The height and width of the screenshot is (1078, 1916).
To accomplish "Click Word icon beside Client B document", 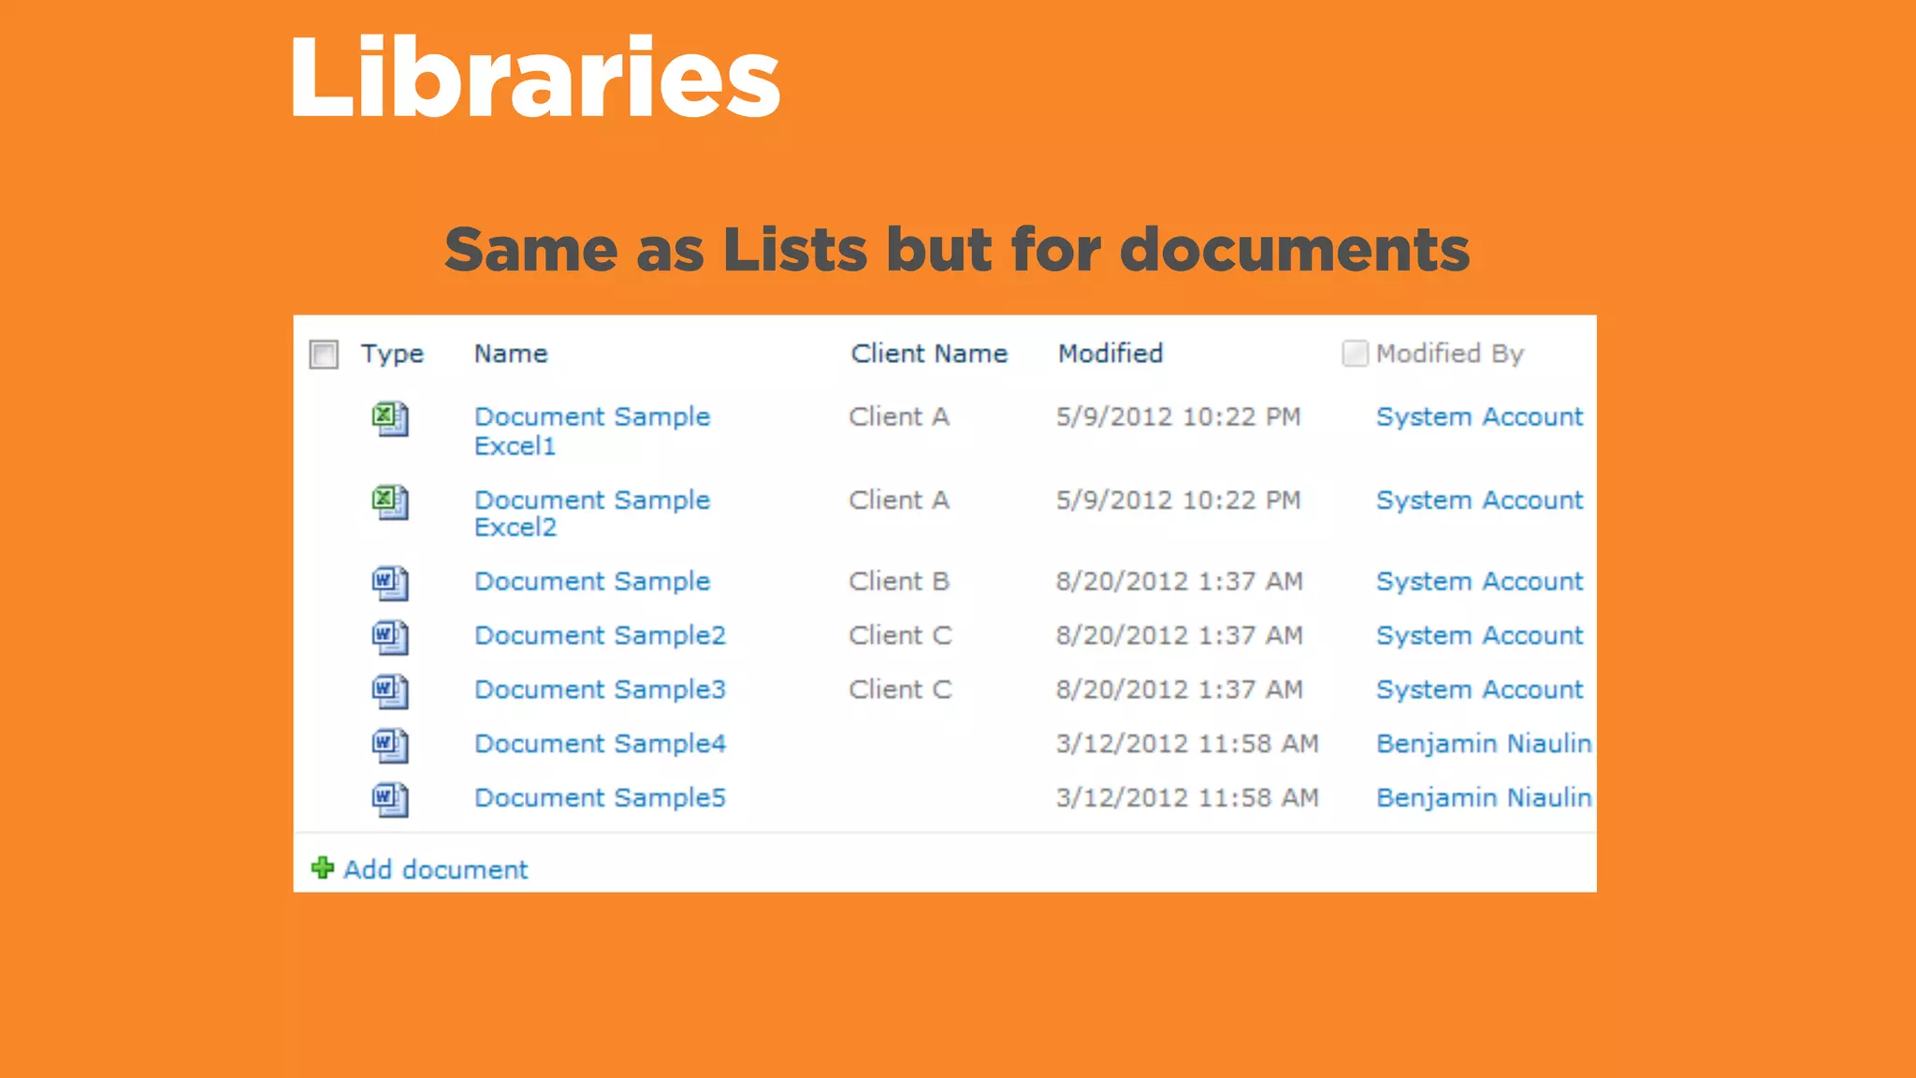I will tap(390, 583).
